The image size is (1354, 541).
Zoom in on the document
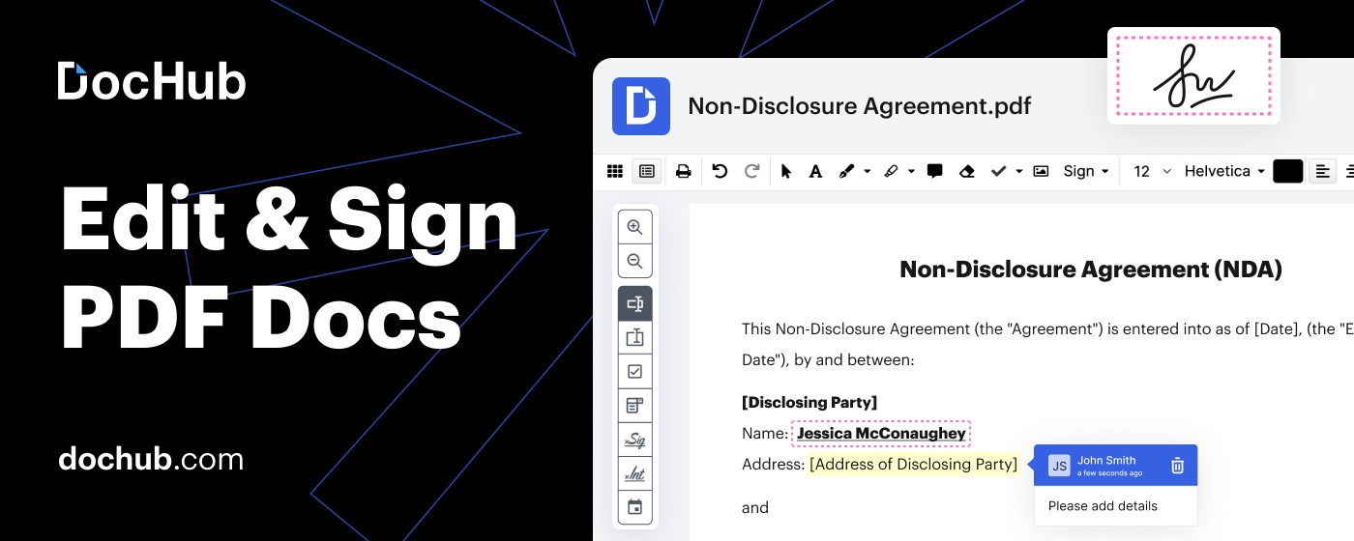click(634, 227)
